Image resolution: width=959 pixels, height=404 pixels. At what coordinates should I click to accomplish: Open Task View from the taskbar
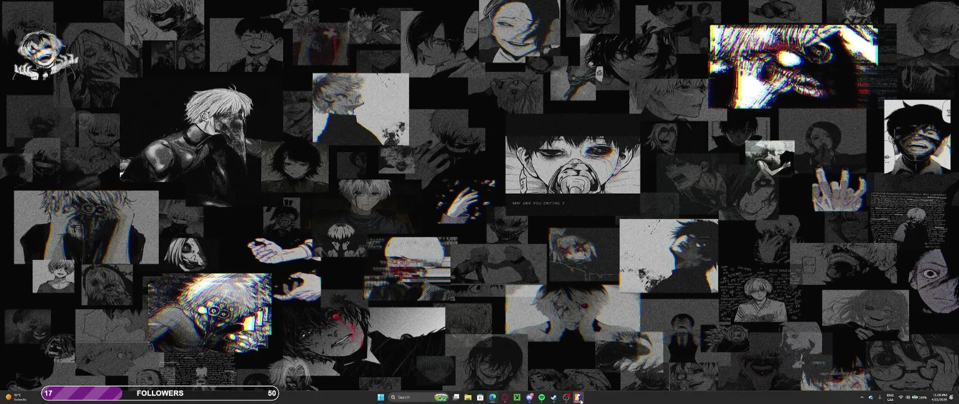[x=456, y=397]
